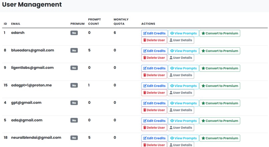Convert neuralblendai@gmail.com to Premium
The height and width of the screenshot is (147, 269).
pos(220,138)
